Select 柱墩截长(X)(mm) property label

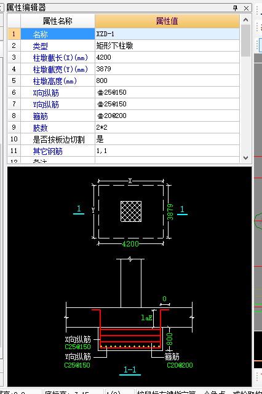pos(58,58)
